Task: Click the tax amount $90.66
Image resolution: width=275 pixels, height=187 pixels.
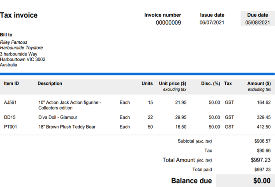Action: 264,151
